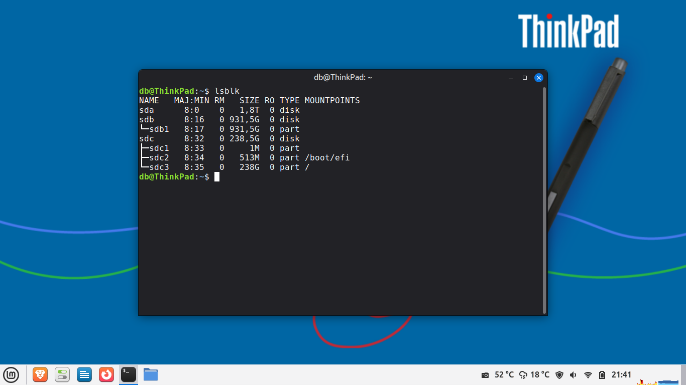
Task: Click the terminal cursor block at the prompt
Action: (217, 176)
